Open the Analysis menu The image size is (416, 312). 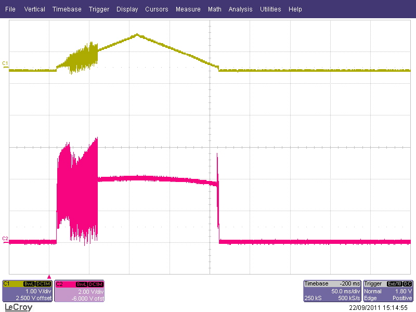[x=240, y=9]
